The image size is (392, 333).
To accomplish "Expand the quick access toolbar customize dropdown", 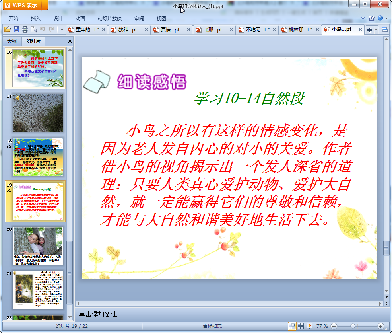I will point(62,29).
